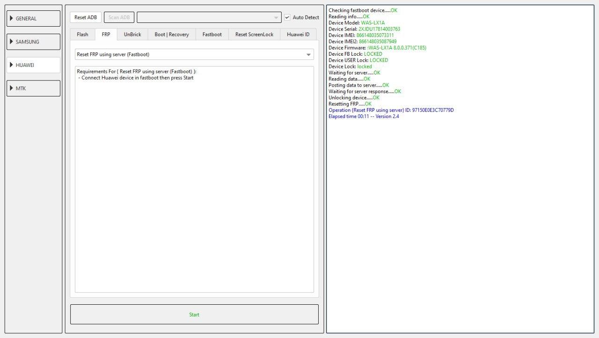Click the 'Reading data' log line
Screen dimensions: 599x338
click(350, 79)
